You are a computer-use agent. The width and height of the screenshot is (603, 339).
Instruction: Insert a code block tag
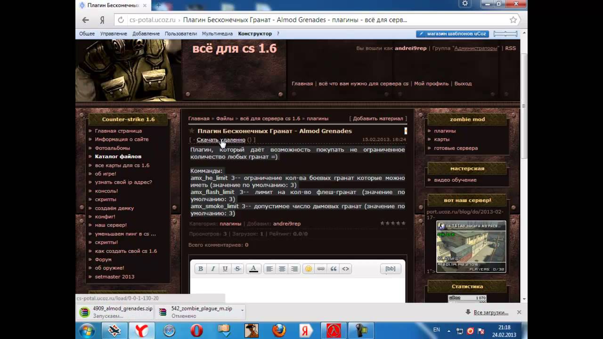click(345, 269)
